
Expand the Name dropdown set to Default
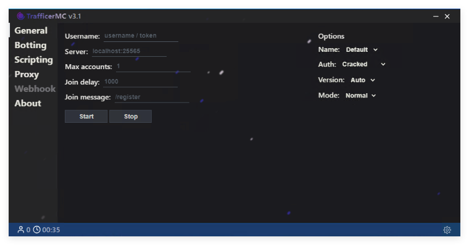coord(362,49)
